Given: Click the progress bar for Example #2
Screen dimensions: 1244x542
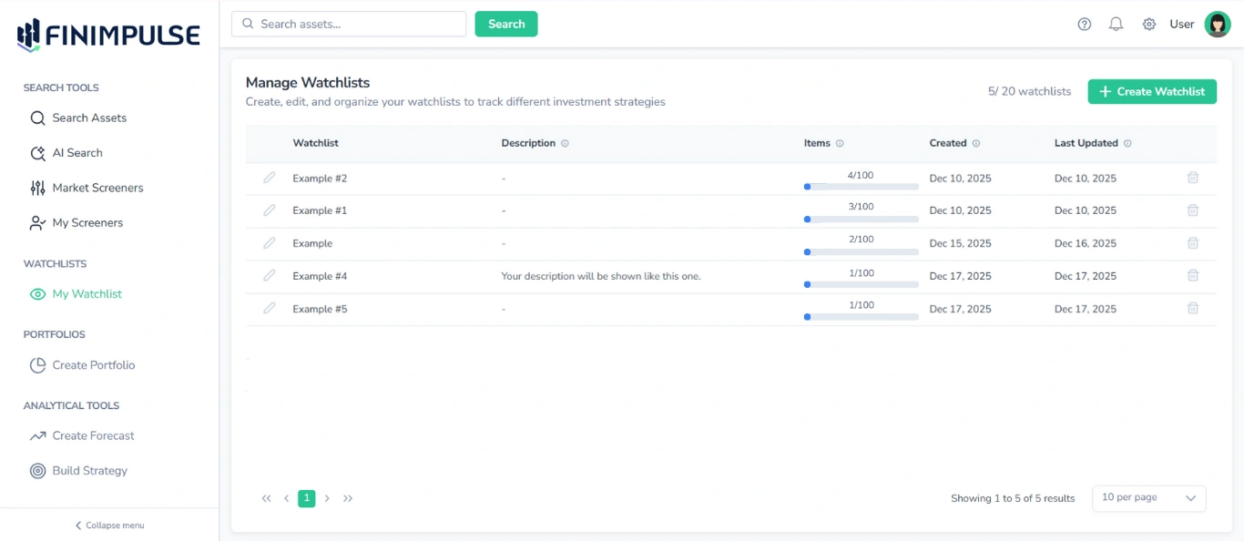Looking at the screenshot, I should pyautogui.click(x=861, y=186).
